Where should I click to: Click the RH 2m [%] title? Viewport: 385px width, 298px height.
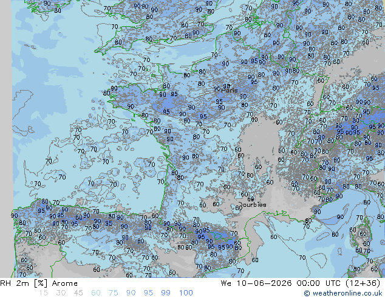pos(24,283)
